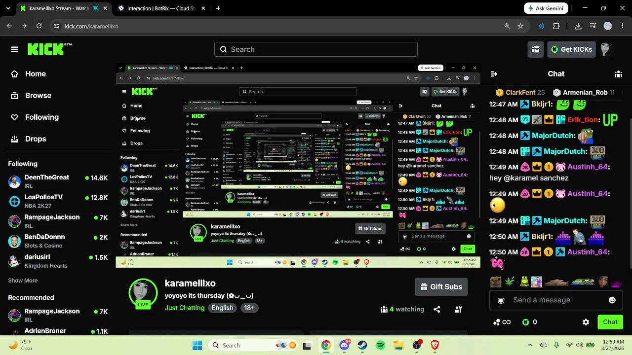Click the icon right of the Chat title
Viewport: 632px width, 355px height.
coord(618,74)
